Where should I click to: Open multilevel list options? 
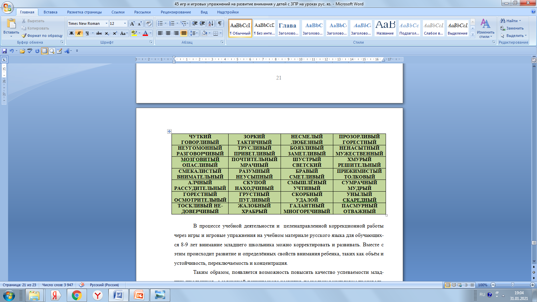click(185, 23)
